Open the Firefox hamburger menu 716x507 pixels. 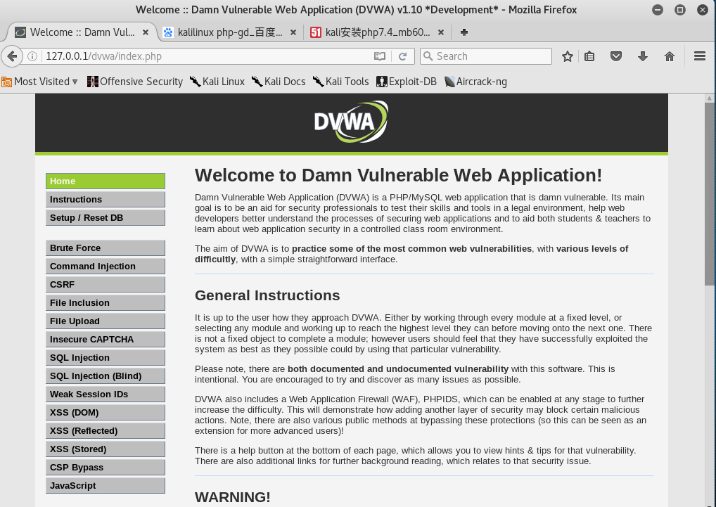click(x=698, y=55)
